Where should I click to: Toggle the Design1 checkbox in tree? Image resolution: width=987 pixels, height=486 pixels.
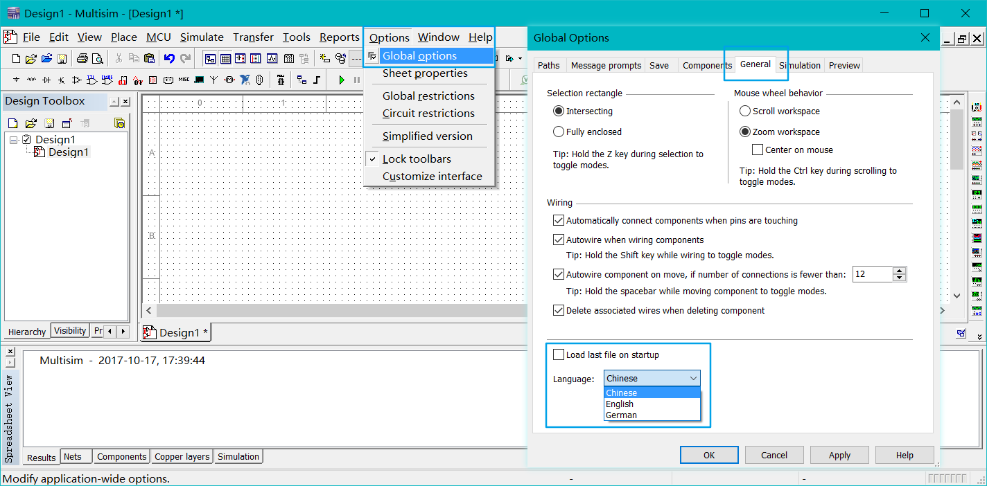click(x=27, y=139)
